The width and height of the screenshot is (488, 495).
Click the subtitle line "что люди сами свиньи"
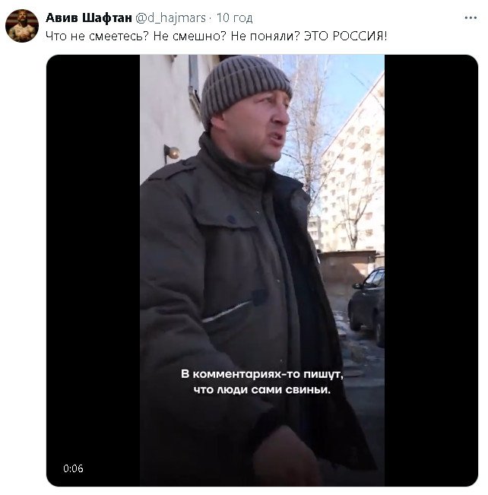click(261, 390)
